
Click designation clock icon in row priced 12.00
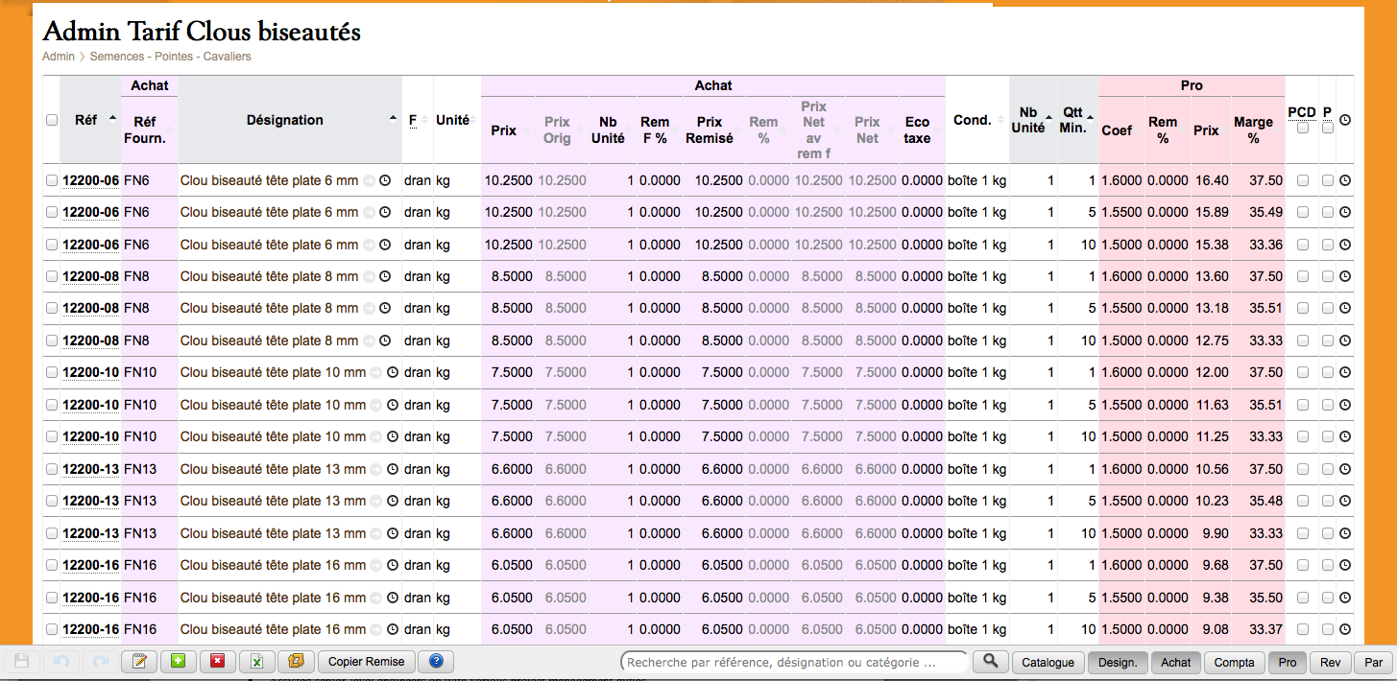(393, 372)
